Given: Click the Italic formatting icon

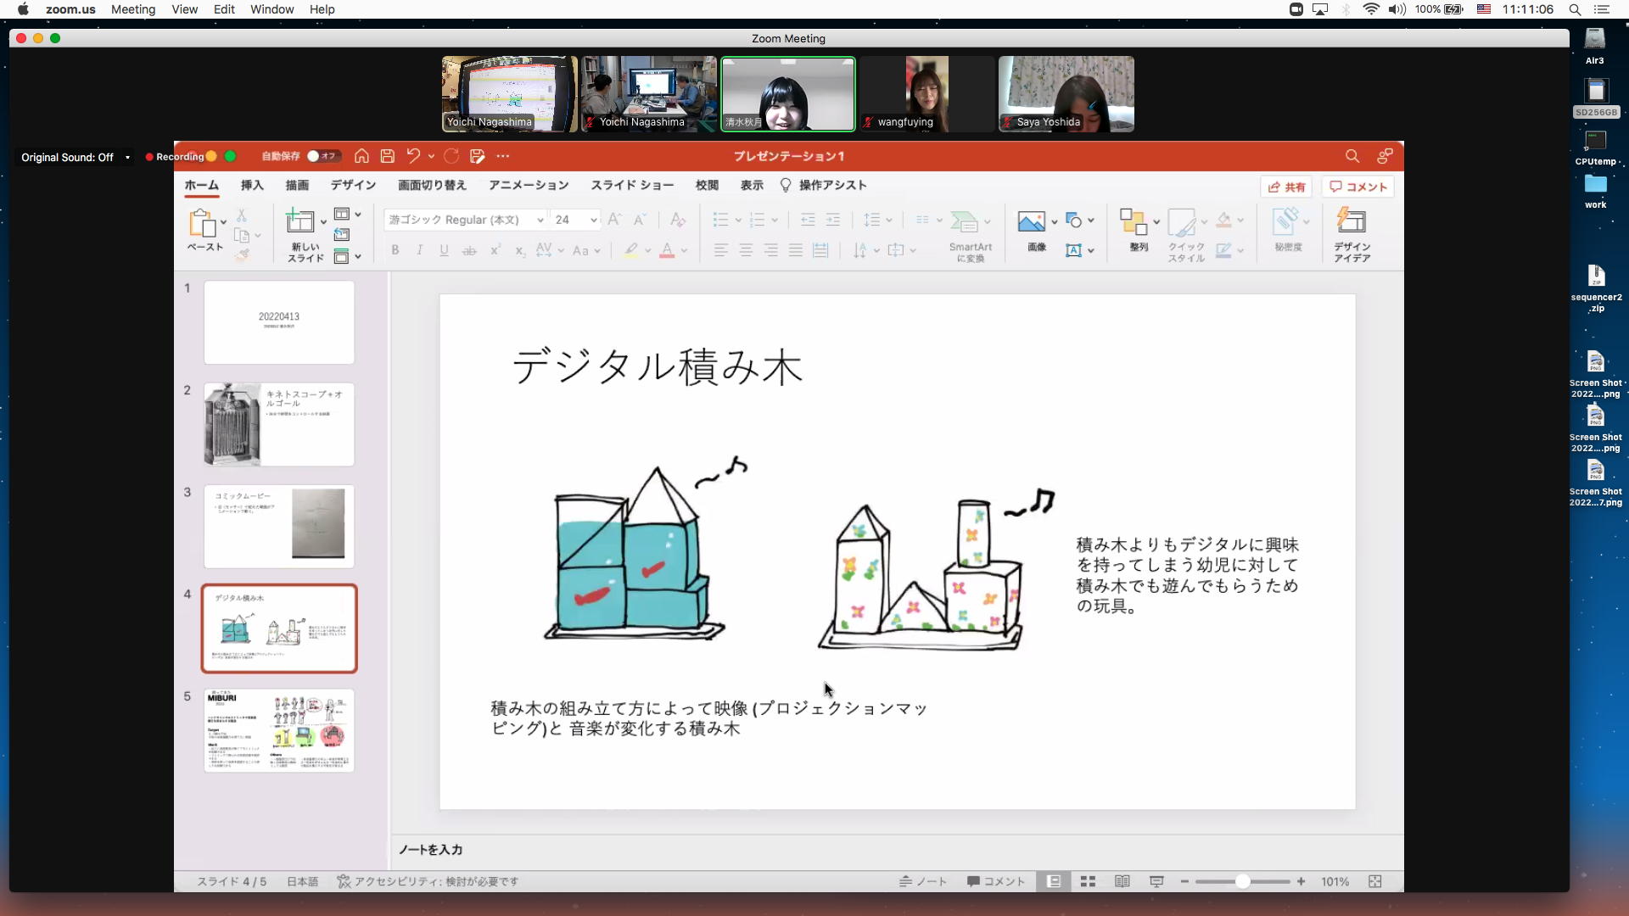Looking at the screenshot, I should [x=419, y=250].
